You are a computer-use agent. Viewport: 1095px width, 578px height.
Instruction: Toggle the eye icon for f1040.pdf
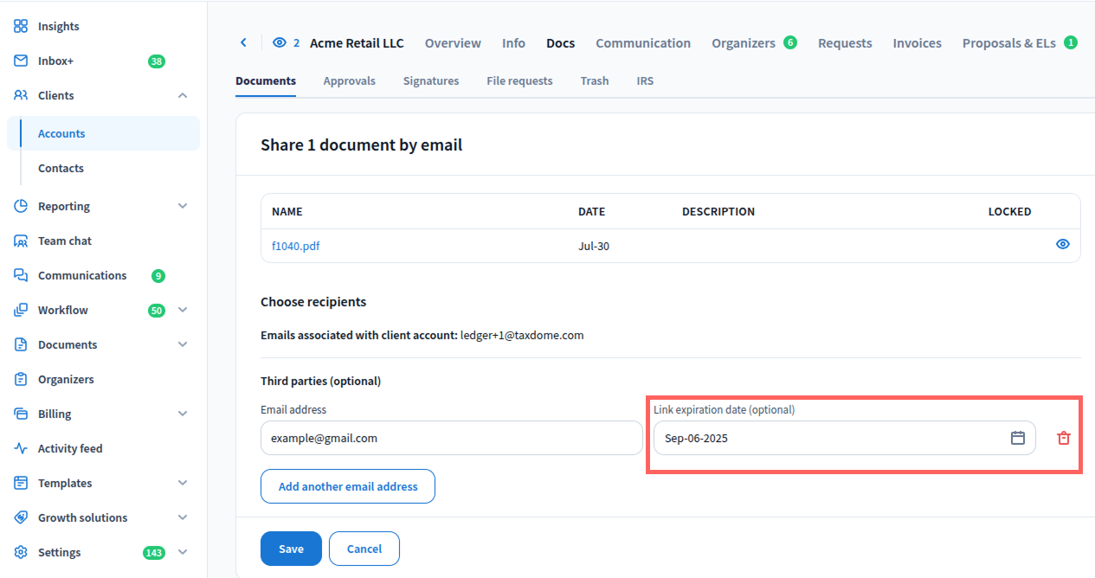click(x=1062, y=245)
